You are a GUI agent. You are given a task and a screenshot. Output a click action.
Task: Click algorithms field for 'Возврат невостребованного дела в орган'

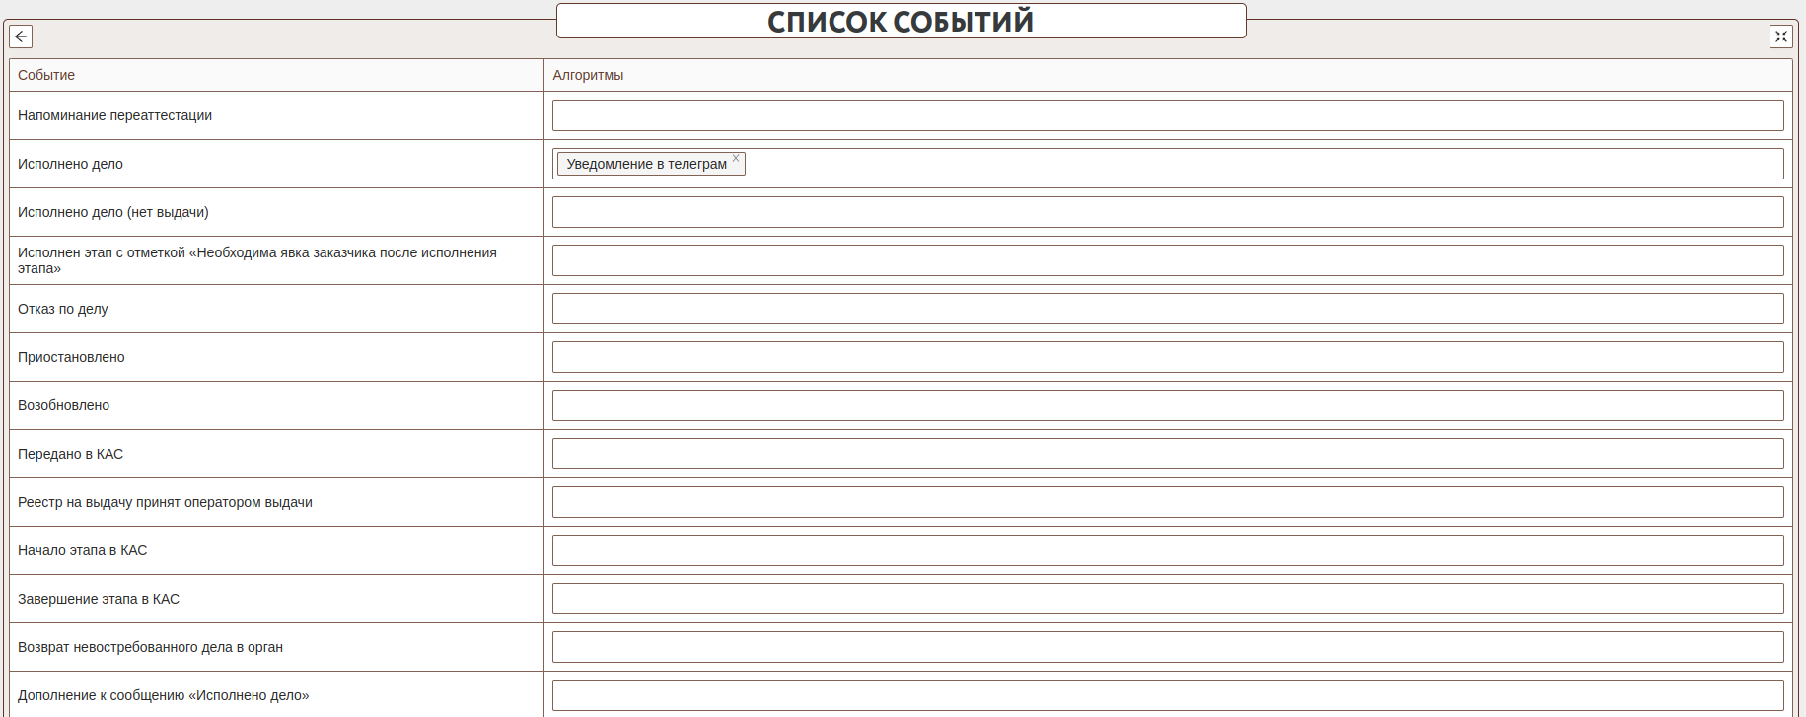(x=1167, y=647)
